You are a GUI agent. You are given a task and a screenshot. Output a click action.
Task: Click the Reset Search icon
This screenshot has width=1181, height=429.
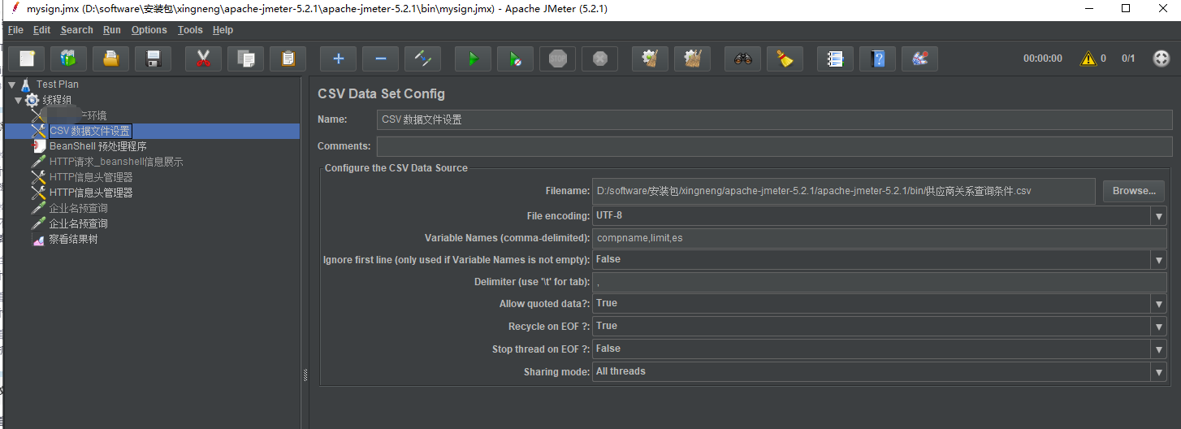click(x=785, y=58)
